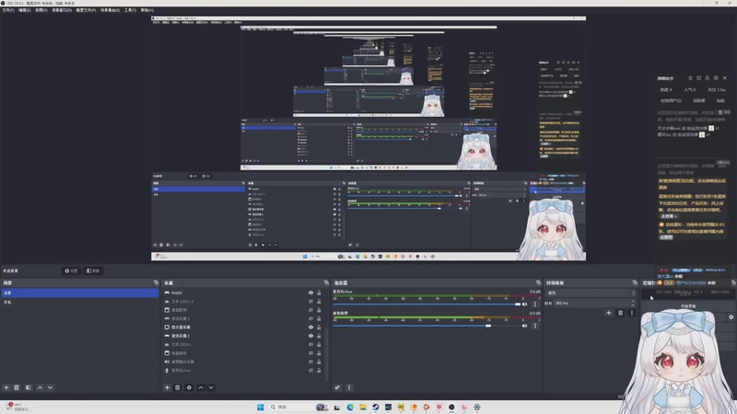Move source down in Sources toolbar
The width and height of the screenshot is (737, 414).
[x=211, y=387]
